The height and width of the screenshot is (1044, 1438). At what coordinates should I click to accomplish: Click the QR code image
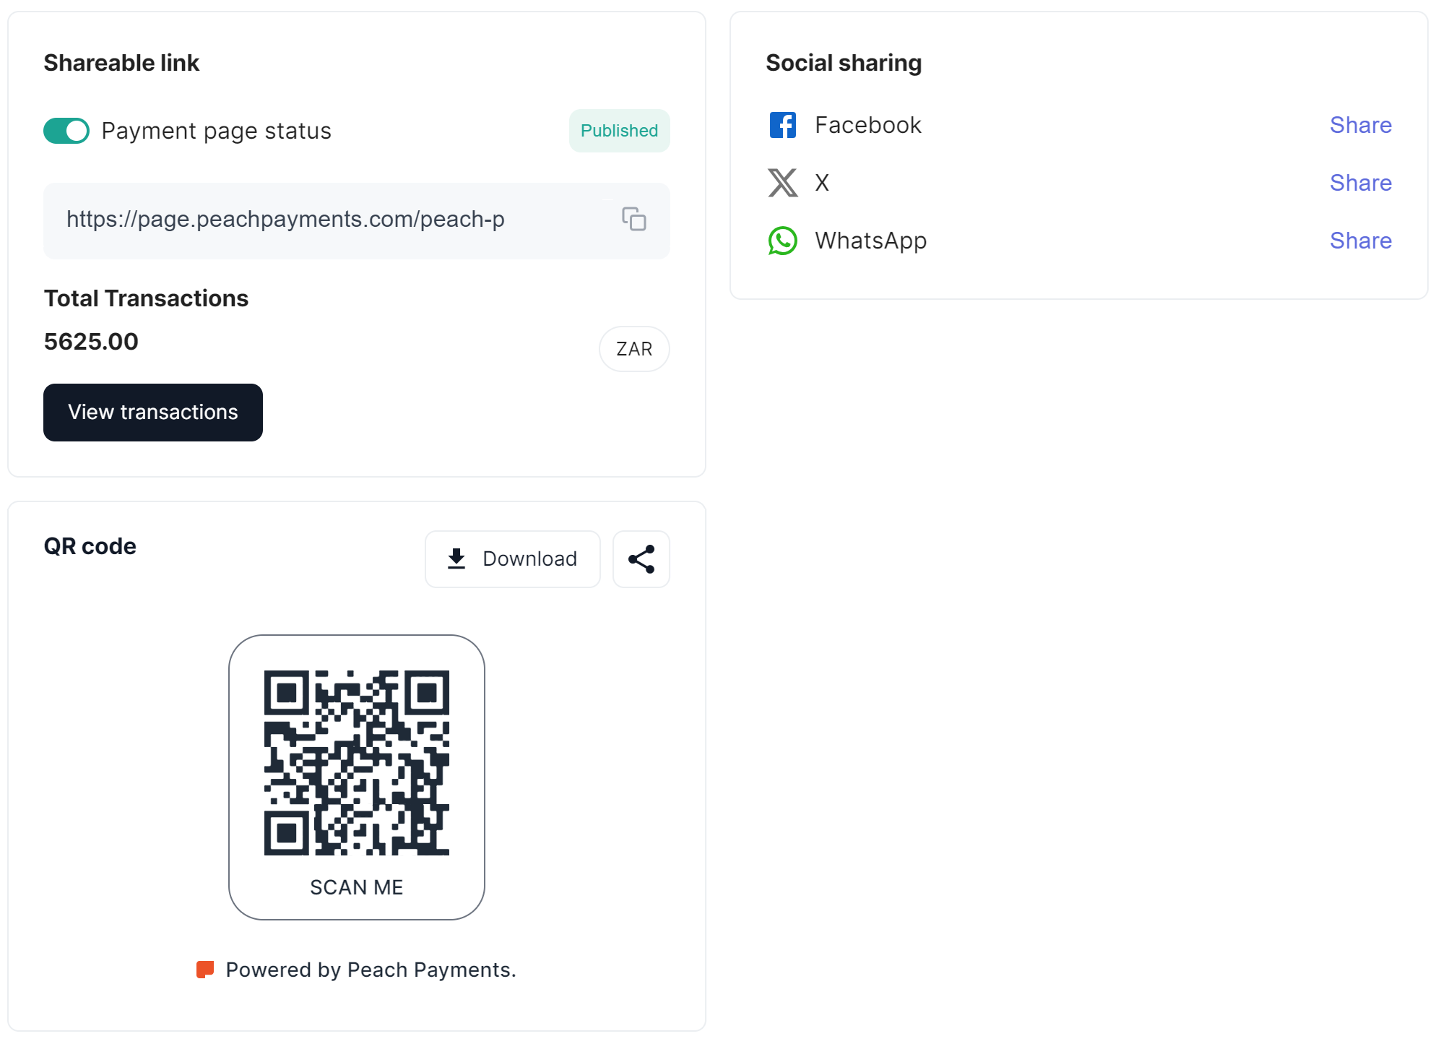click(357, 763)
